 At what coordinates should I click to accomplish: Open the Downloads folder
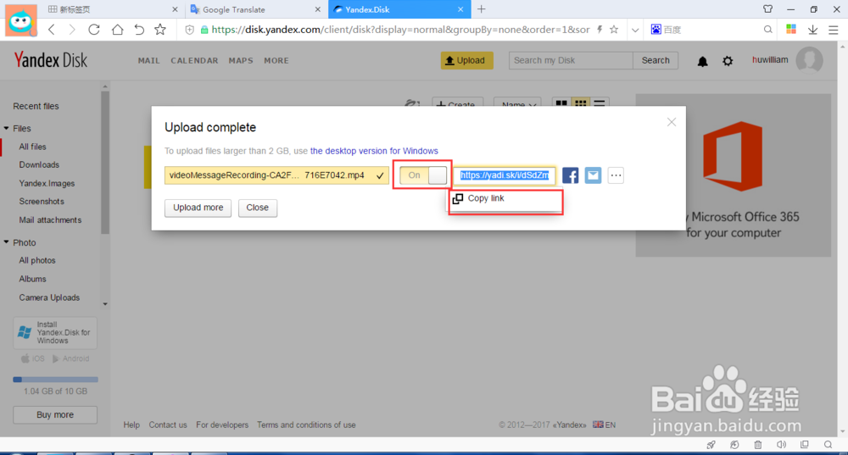(39, 165)
